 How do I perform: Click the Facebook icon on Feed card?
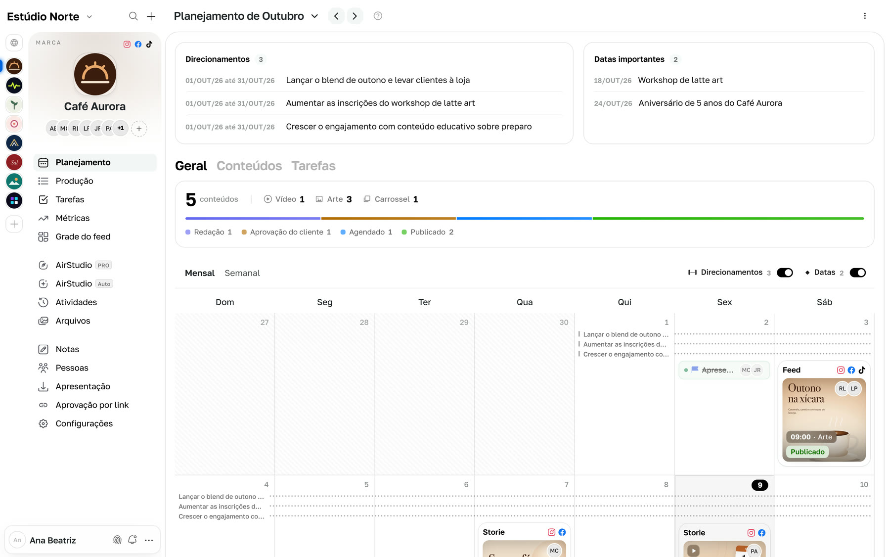[851, 370]
